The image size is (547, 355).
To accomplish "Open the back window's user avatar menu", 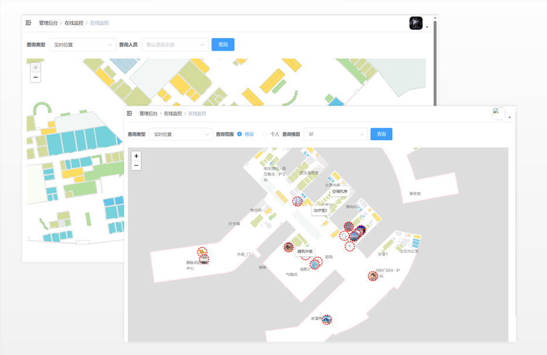I will pos(416,23).
